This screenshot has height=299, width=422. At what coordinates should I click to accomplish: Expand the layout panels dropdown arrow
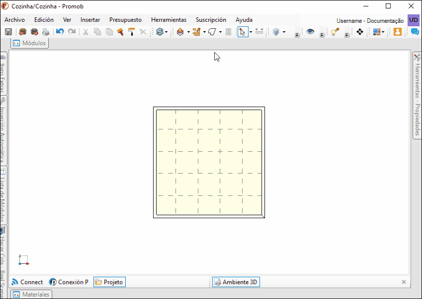(383, 32)
